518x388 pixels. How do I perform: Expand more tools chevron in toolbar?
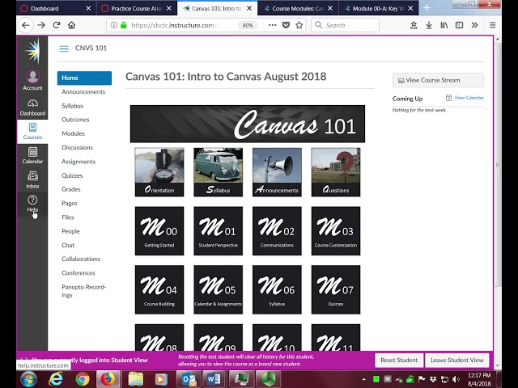[x=475, y=25]
